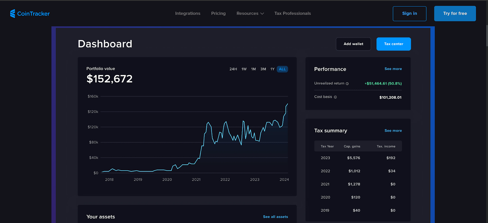Select the 24H chart range
Screen dimensions: 488x223
[x=233, y=69]
